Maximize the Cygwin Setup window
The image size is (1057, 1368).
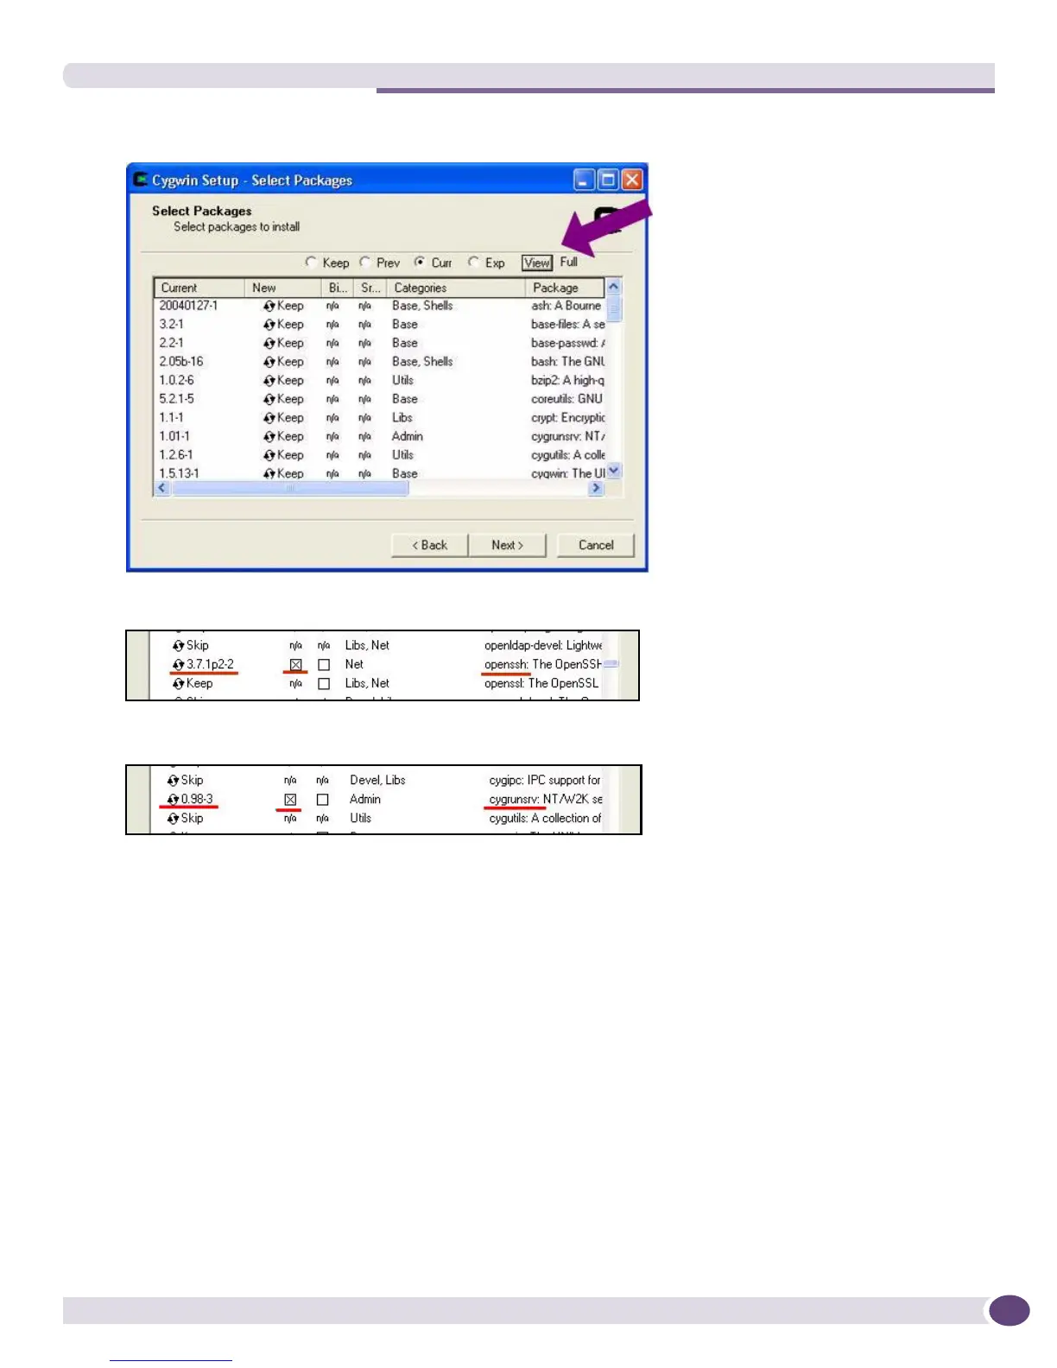pyautogui.click(x=608, y=180)
